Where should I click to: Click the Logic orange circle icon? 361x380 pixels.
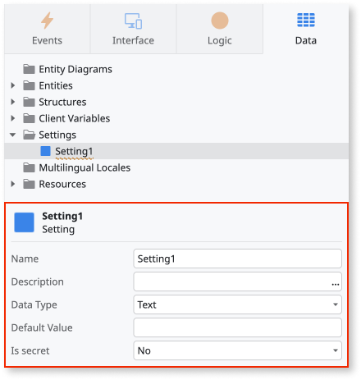click(x=220, y=21)
